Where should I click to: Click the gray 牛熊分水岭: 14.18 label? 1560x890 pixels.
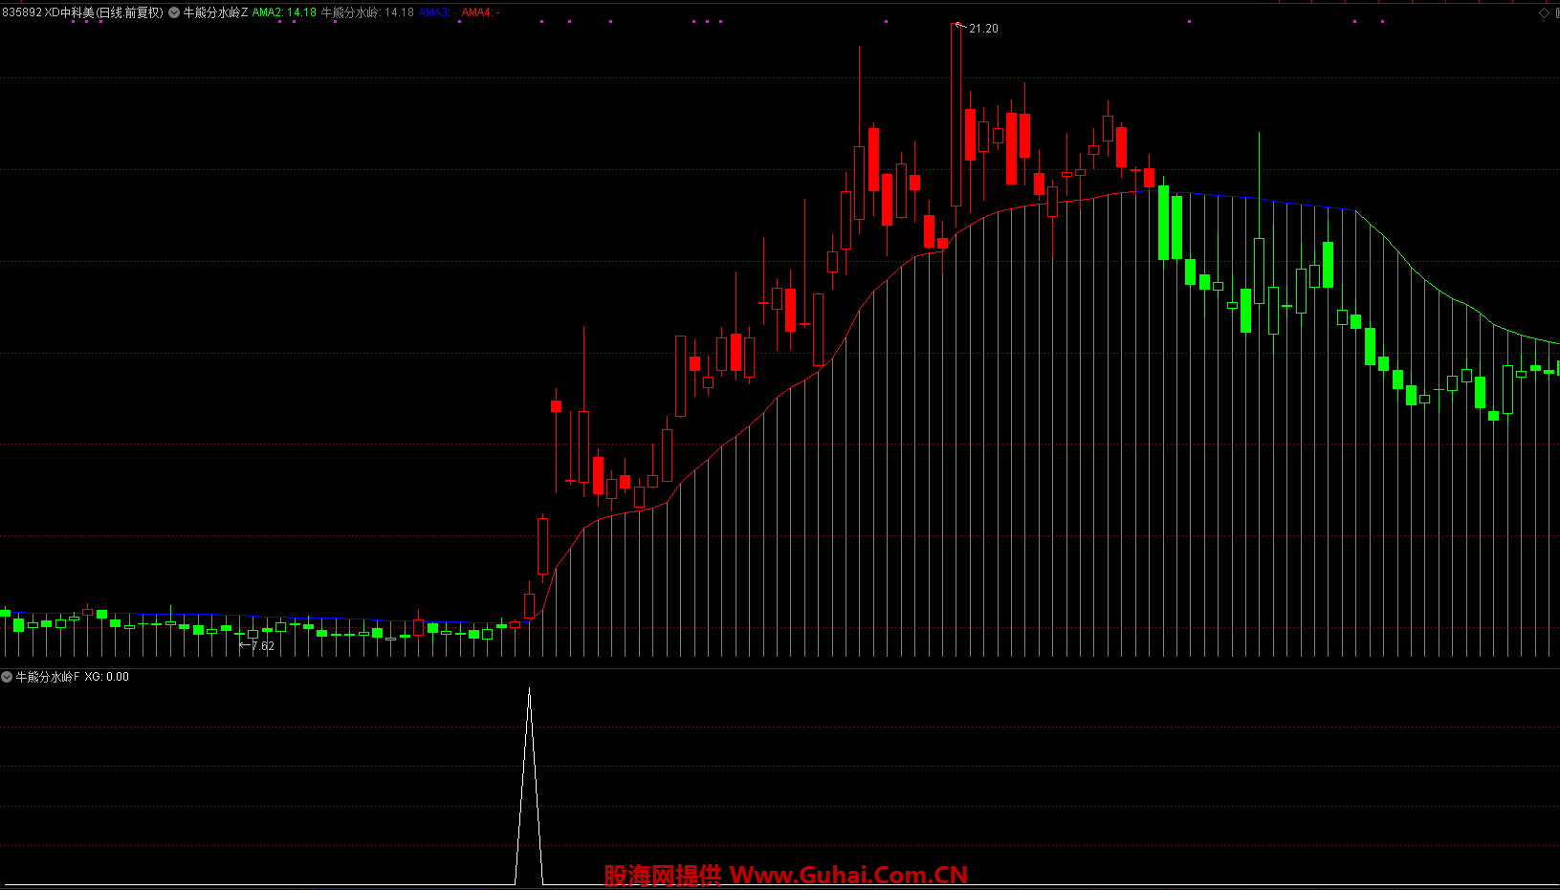(367, 12)
